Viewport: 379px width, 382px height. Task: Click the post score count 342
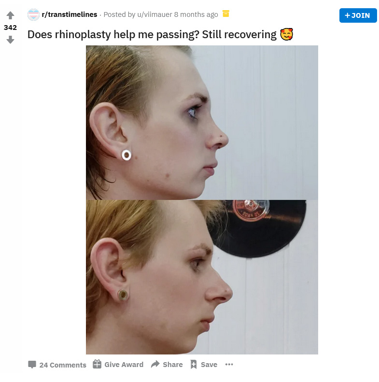tap(10, 28)
